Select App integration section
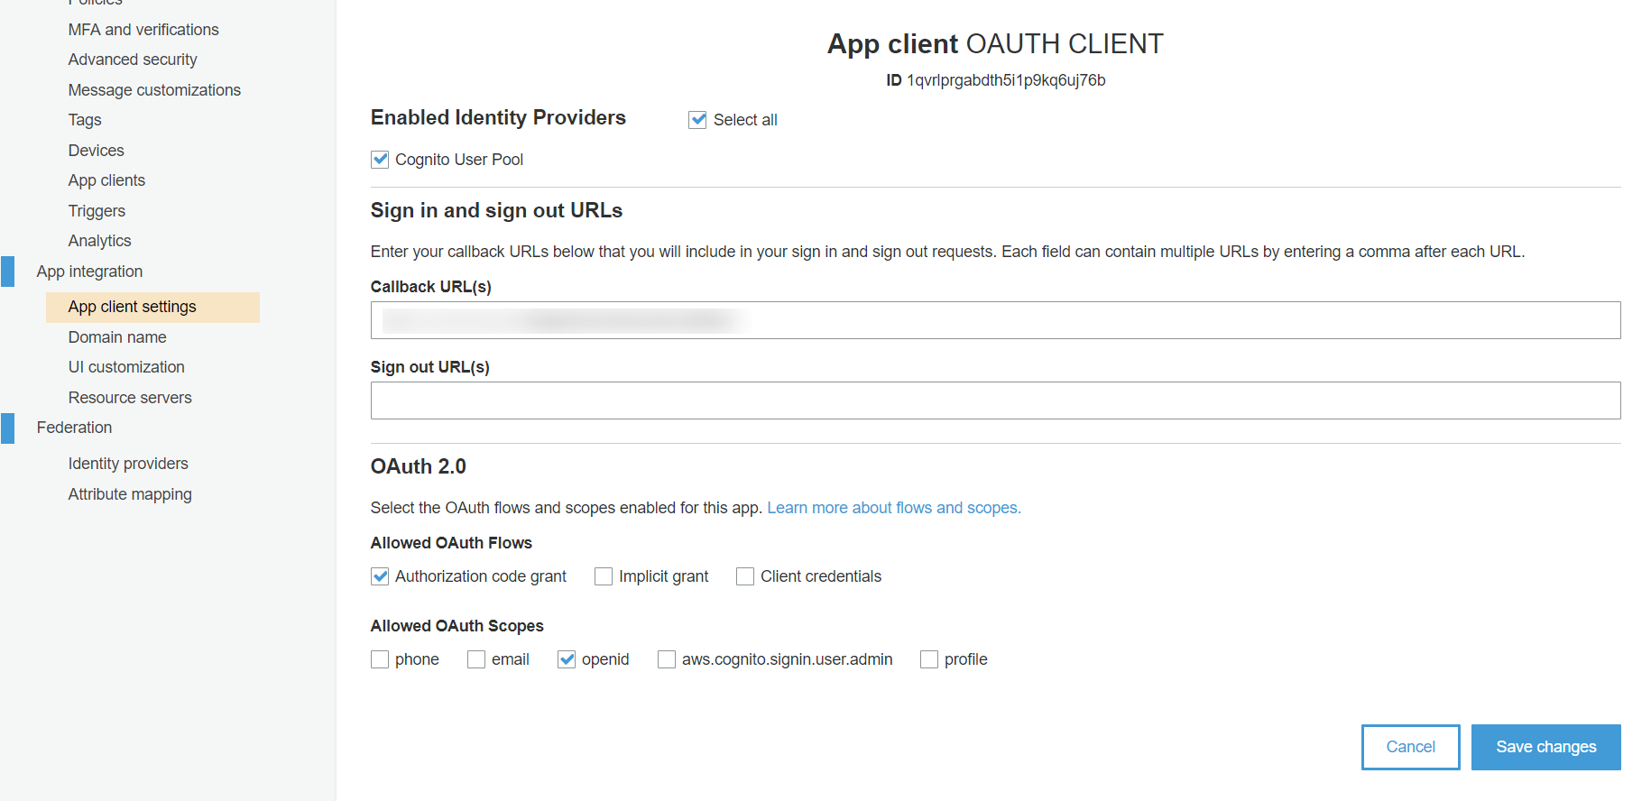The height and width of the screenshot is (801, 1651). (x=89, y=272)
